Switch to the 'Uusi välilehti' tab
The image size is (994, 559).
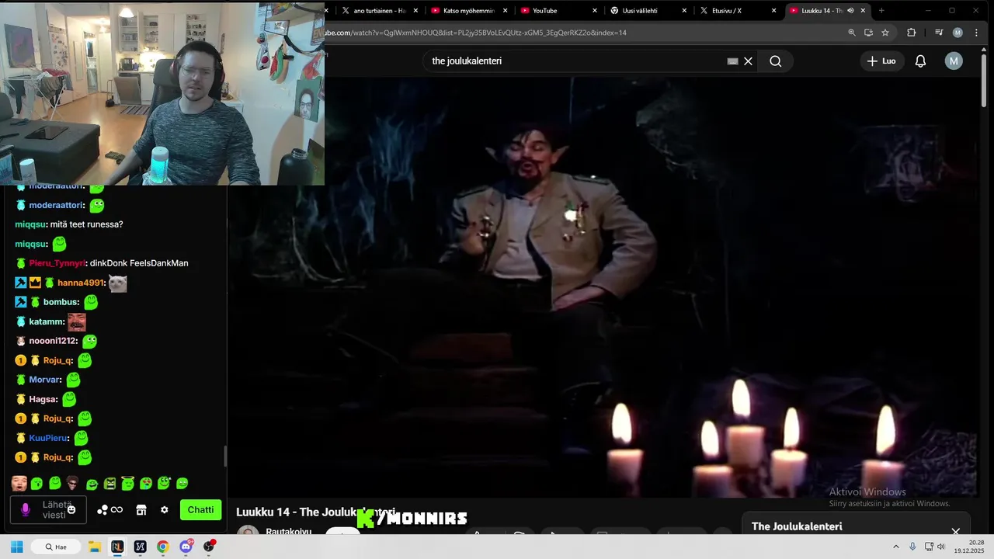[648, 11]
